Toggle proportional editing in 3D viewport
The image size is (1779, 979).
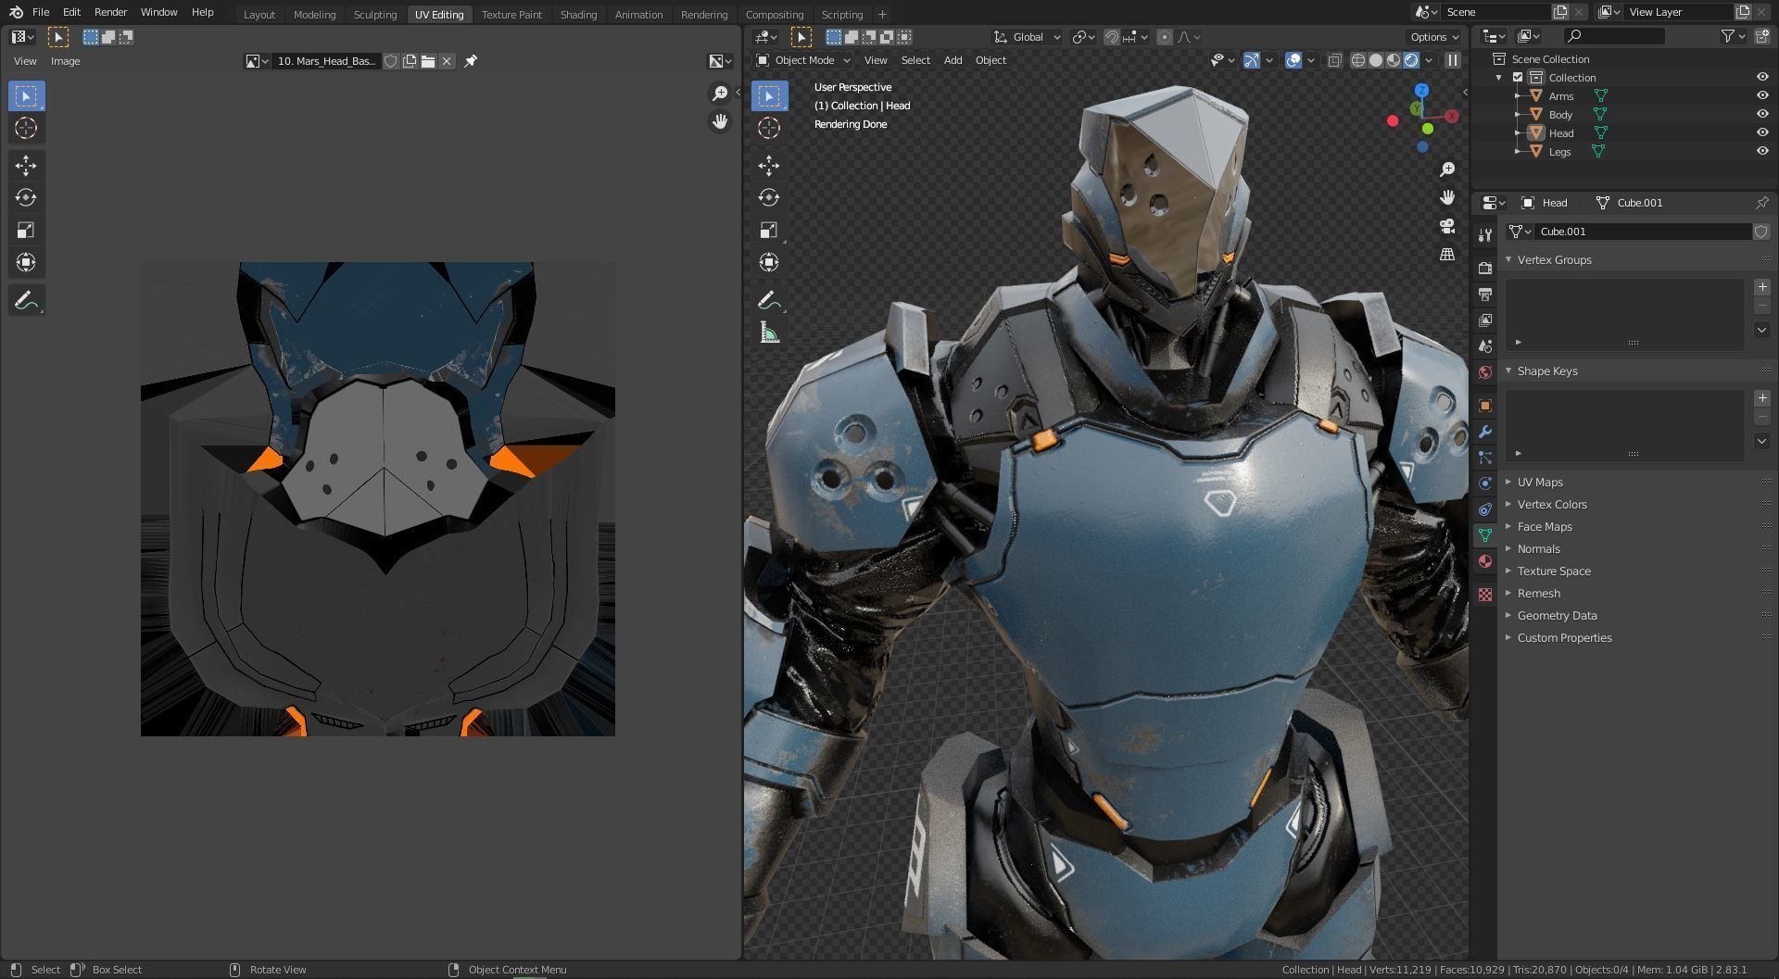(x=1165, y=37)
